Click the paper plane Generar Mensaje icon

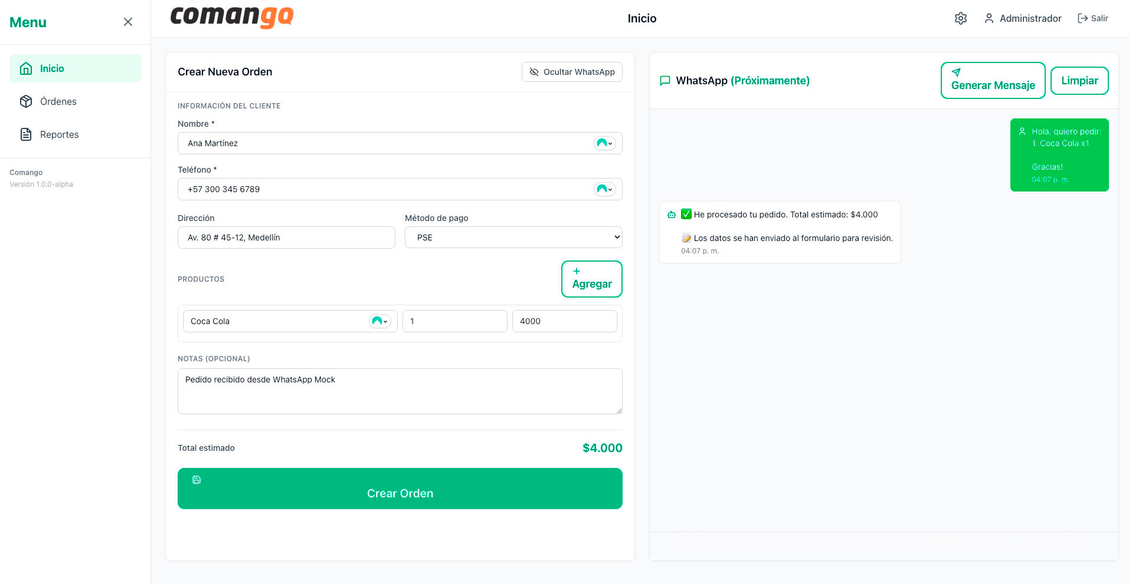(x=956, y=72)
